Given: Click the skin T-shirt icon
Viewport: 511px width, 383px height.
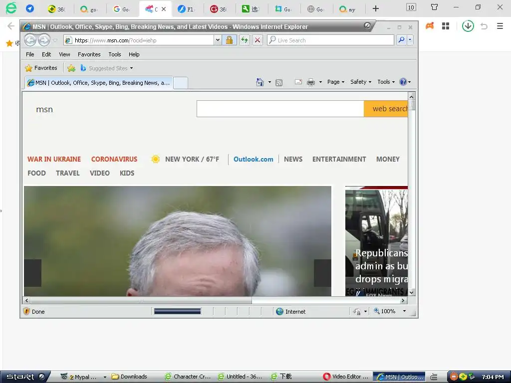Looking at the screenshot, I should coord(434,7).
